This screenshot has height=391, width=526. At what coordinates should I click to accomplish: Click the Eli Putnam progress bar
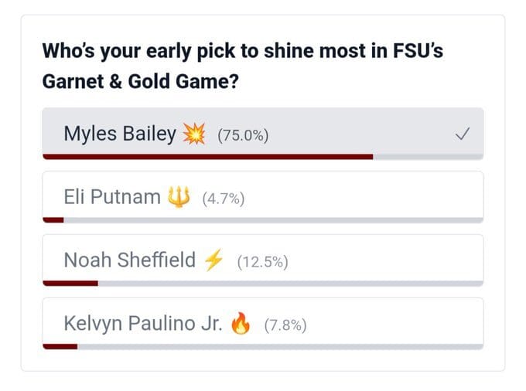pyautogui.click(x=263, y=220)
